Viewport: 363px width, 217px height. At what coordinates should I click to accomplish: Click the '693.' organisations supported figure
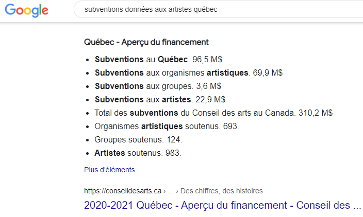232,126
